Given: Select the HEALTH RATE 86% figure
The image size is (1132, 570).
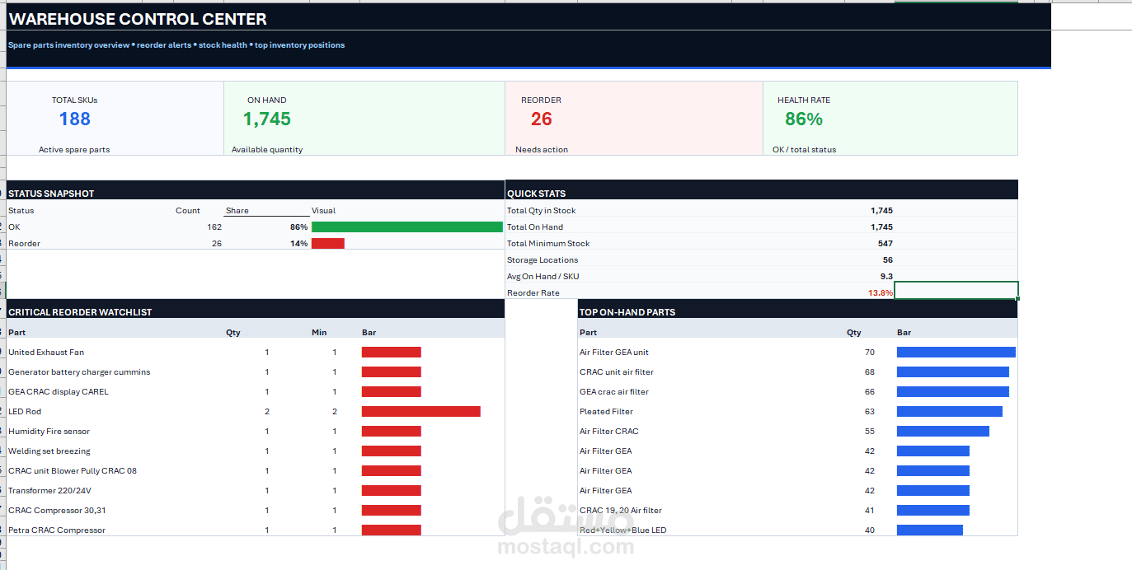Looking at the screenshot, I should [804, 119].
